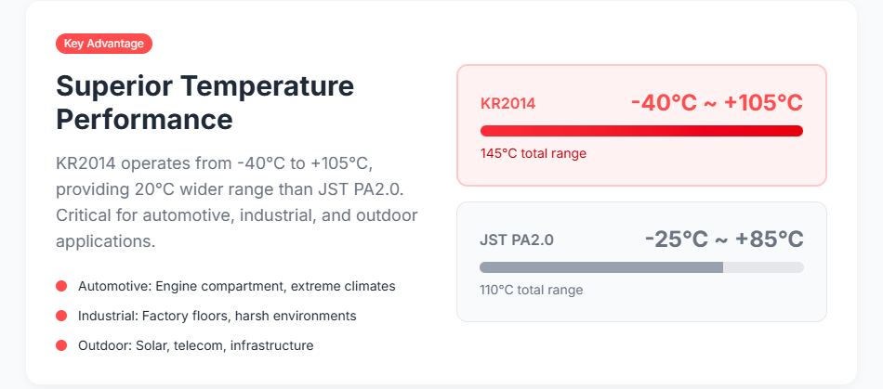Click the red Key Advantage badge
The width and height of the screenshot is (883, 389).
(103, 43)
